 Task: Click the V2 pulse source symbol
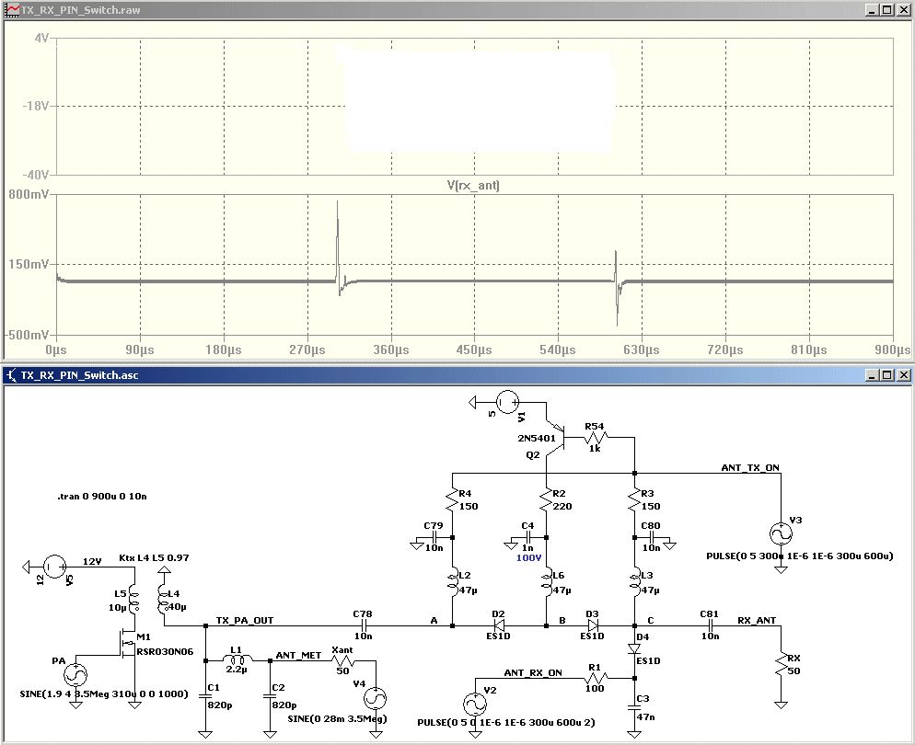[475, 704]
